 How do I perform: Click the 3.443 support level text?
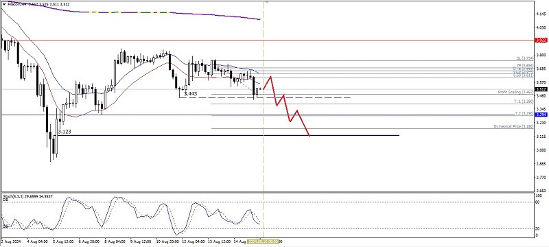[x=191, y=94]
